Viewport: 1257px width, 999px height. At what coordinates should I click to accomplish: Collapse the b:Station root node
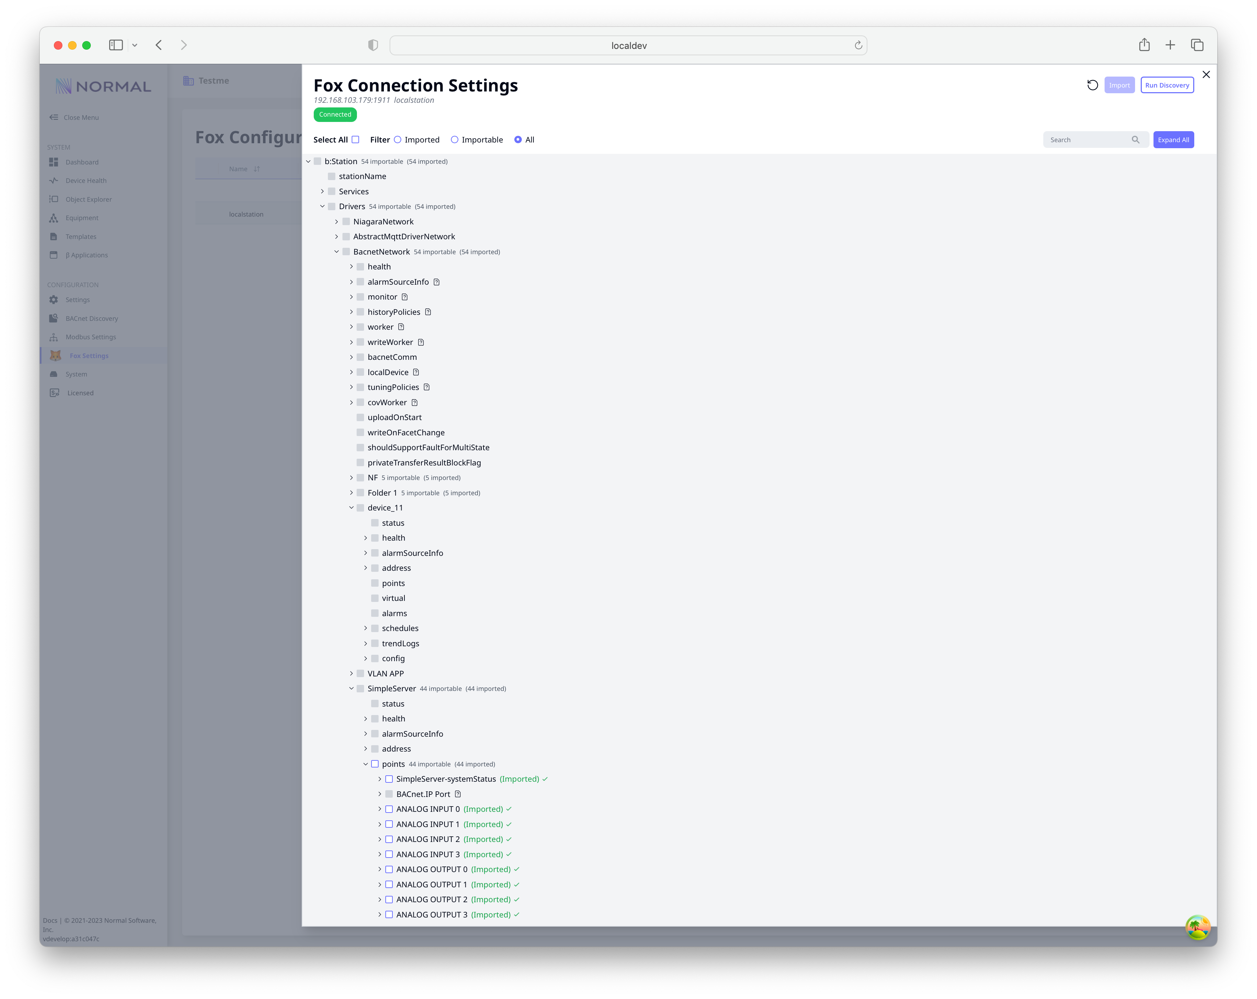tap(308, 162)
